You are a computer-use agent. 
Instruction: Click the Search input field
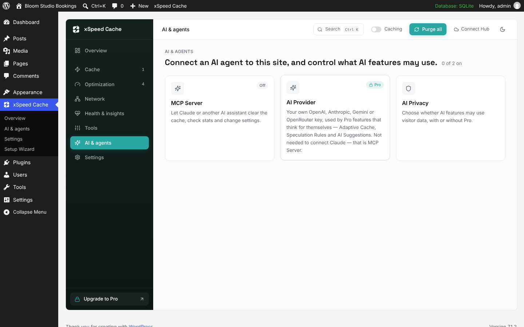point(338,29)
